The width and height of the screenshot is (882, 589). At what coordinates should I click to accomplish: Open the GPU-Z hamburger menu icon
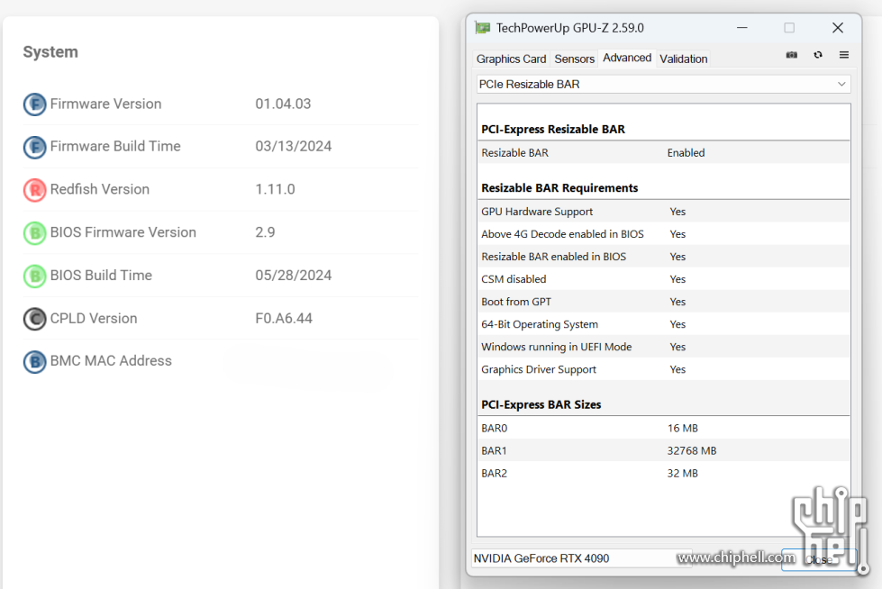point(844,55)
